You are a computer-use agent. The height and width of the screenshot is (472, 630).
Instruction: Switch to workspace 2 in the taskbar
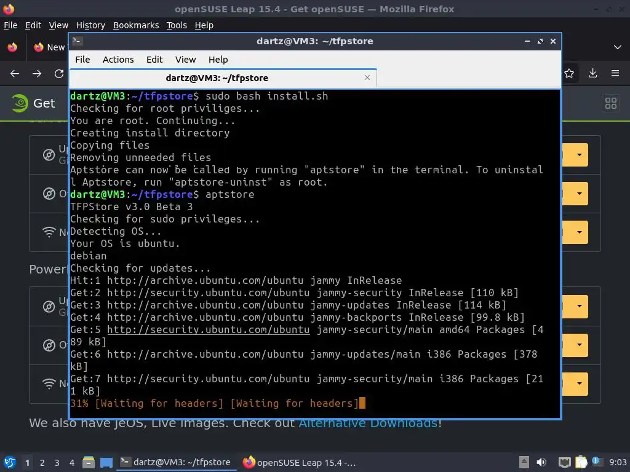pyautogui.click(x=42, y=463)
